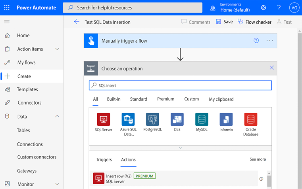Click the Environments globe icon
This screenshot has width=302, height=189.
click(213, 8)
